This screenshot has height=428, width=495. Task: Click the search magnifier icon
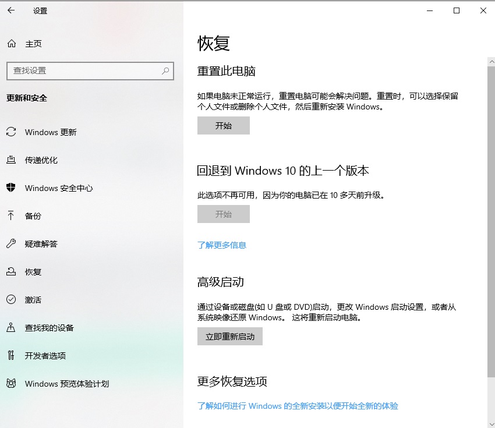coord(165,71)
